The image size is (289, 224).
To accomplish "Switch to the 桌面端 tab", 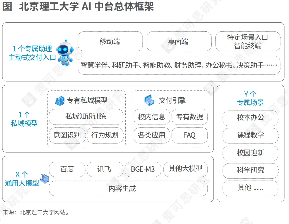I will coord(179,42).
